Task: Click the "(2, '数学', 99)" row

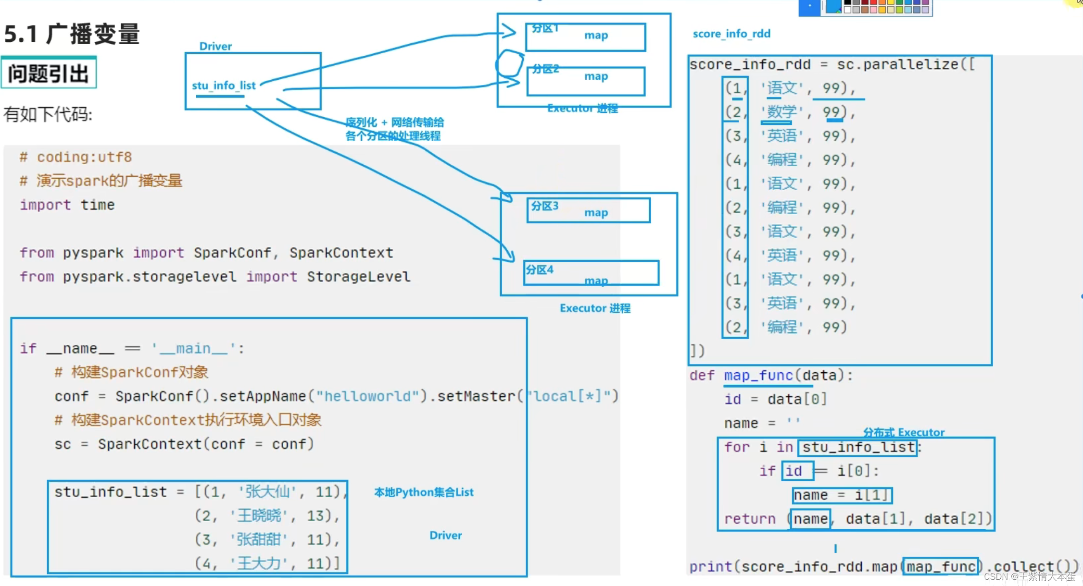Action: pos(791,112)
